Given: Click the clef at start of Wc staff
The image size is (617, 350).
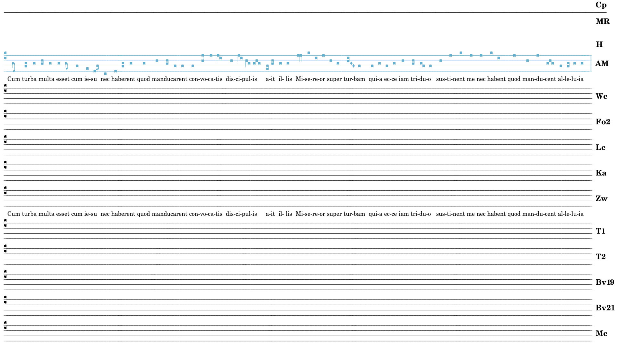Looking at the screenshot, I should tap(5, 88).
